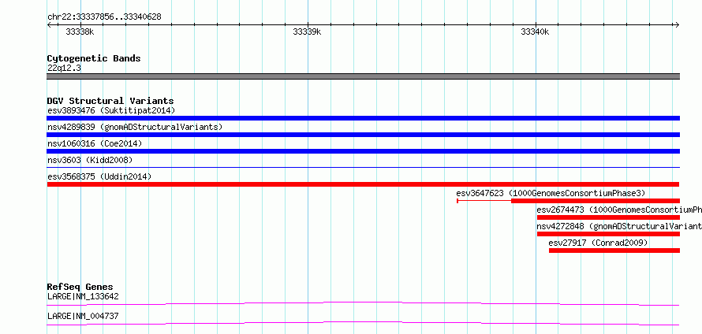
Task: Click esv3568375 (Uddin2014) label
Action: click(x=99, y=176)
